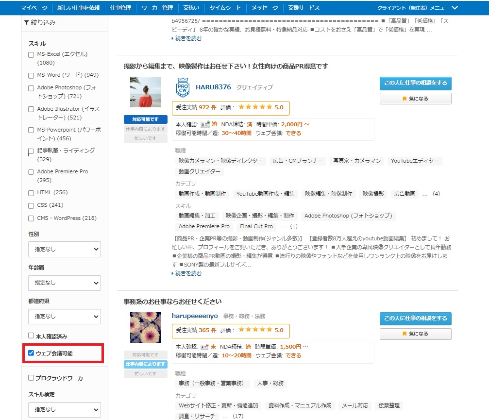Click the PRO CW badge icon beside HARU8376
The image size is (489, 420).
pos(183,87)
